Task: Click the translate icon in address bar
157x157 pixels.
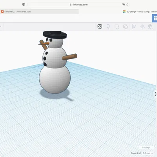Action: pos(123,4)
